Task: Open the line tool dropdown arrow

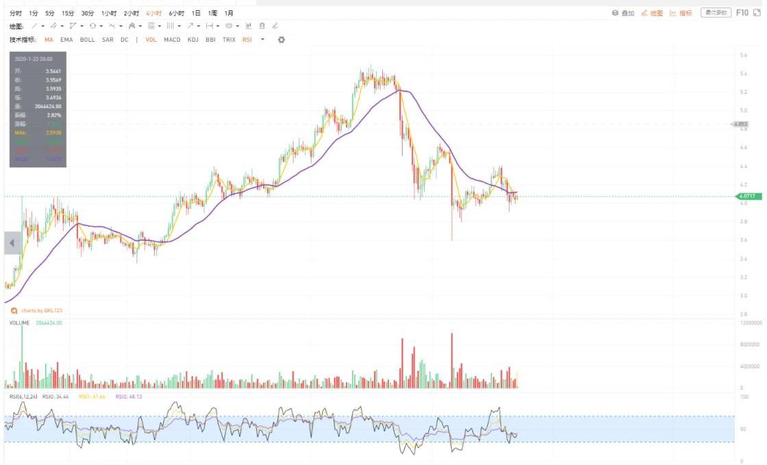Action: (x=42, y=26)
